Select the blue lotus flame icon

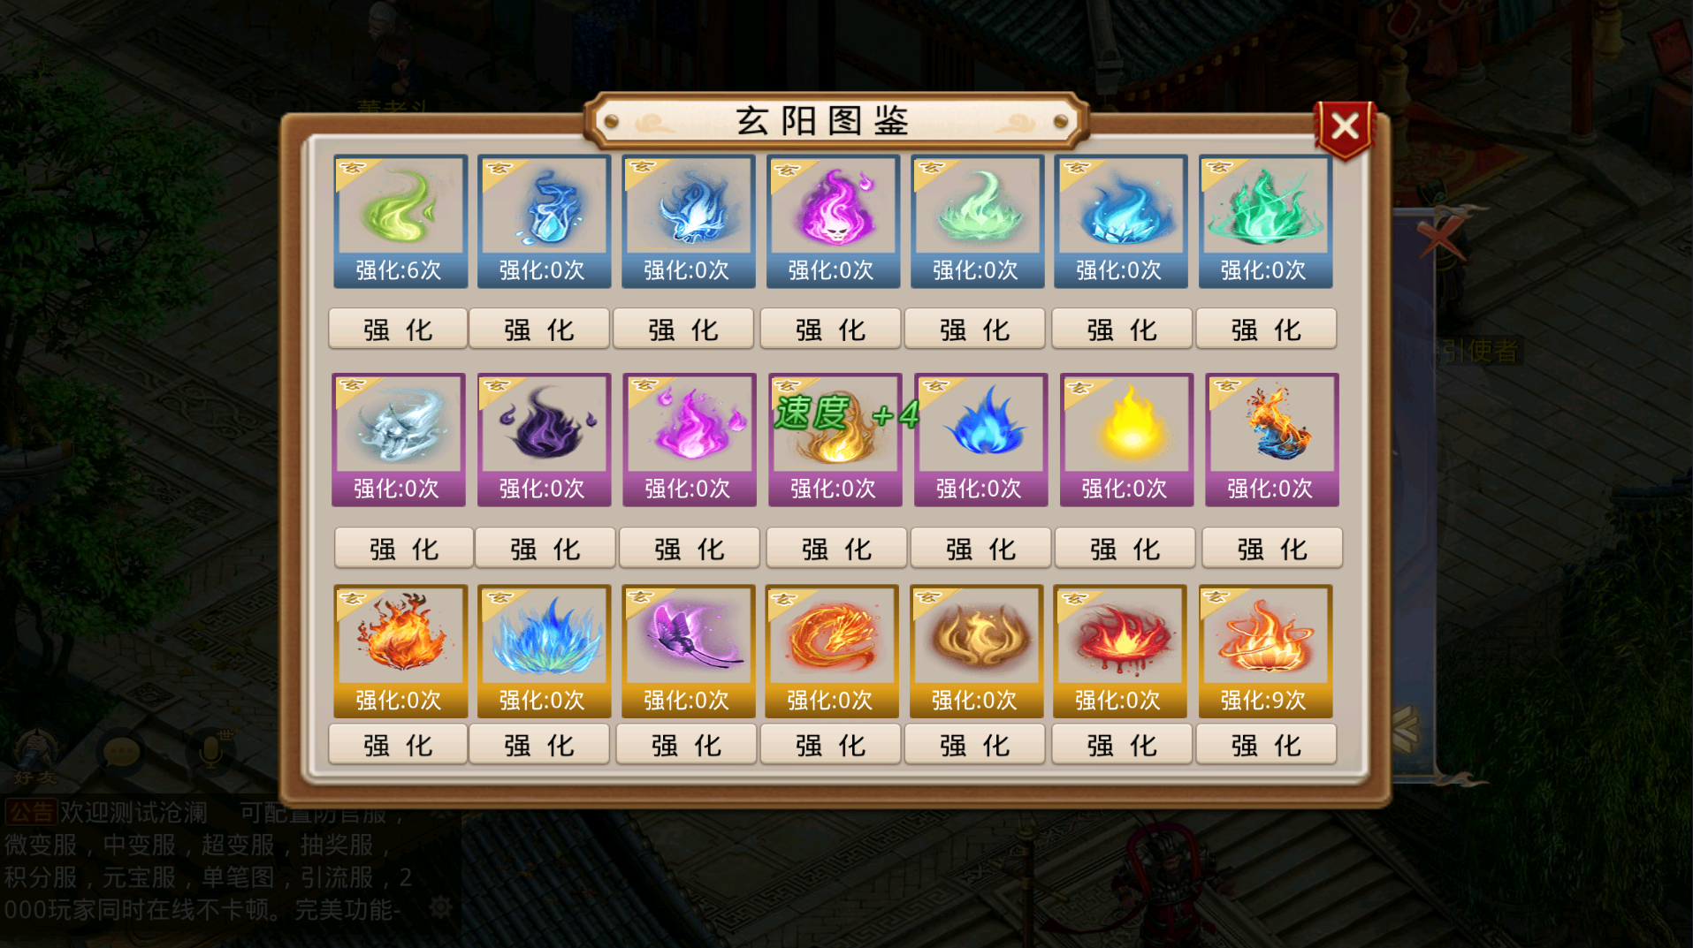coord(544,651)
